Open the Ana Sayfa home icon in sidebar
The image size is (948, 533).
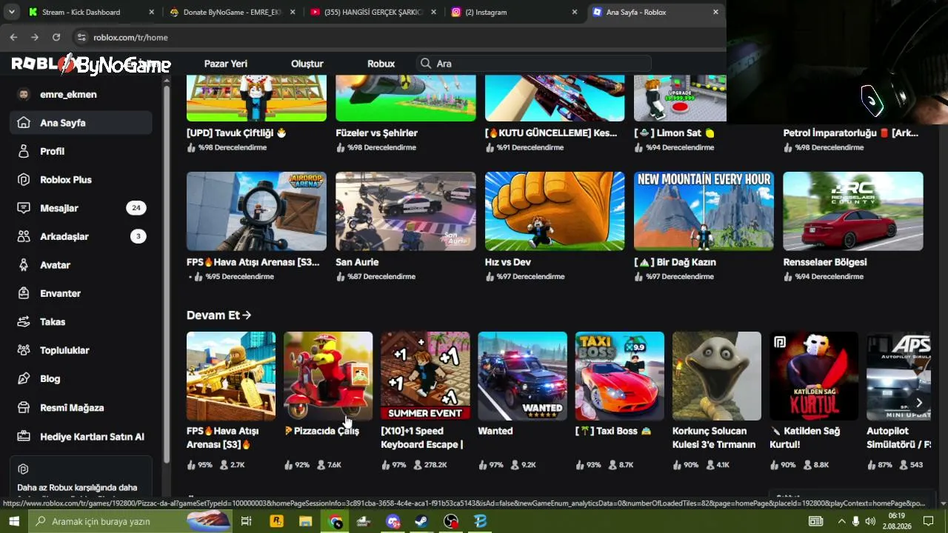24,123
